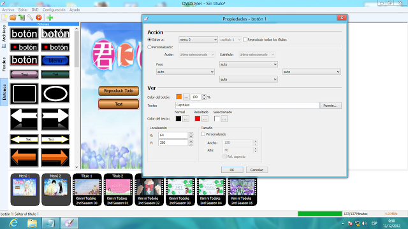The width and height of the screenshot is (408, 229).
Task: Click the DVDStyler taskbar icon
Action: (69, 223)
